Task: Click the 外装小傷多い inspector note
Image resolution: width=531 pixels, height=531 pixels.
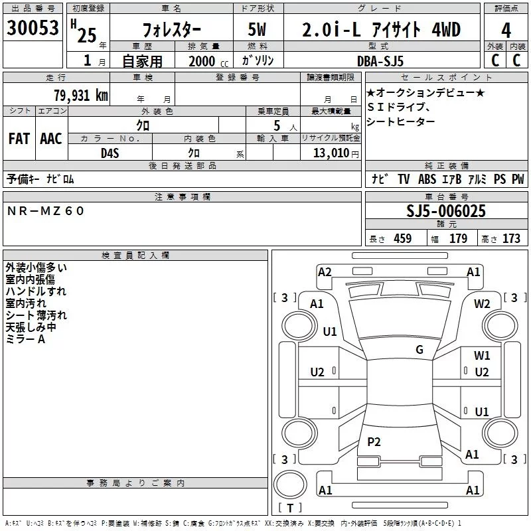Action: (x=36, y=267)
